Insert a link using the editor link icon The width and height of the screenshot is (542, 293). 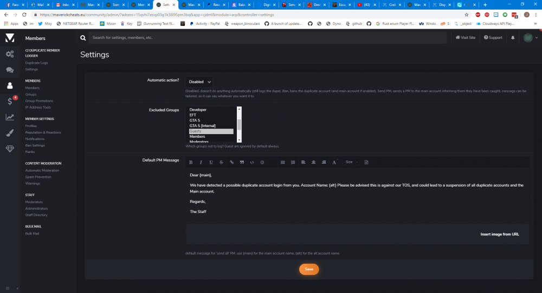(x=231, y=162)
